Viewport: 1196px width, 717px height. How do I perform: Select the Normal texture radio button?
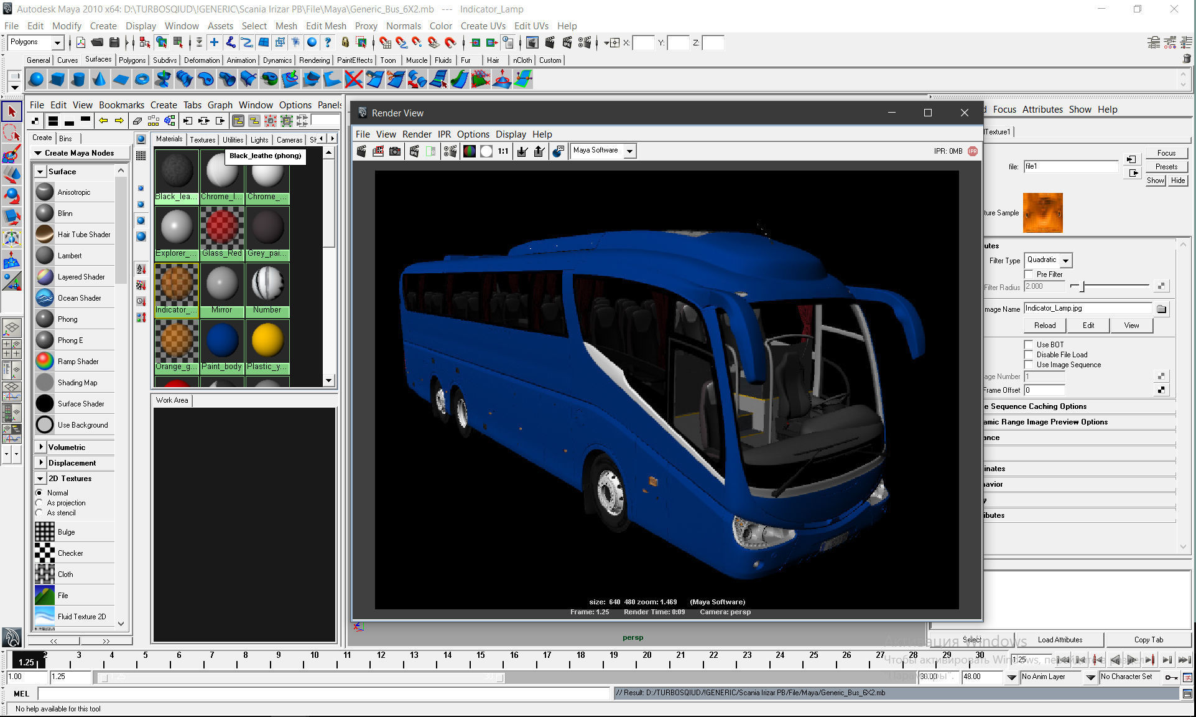pos(39,493)
